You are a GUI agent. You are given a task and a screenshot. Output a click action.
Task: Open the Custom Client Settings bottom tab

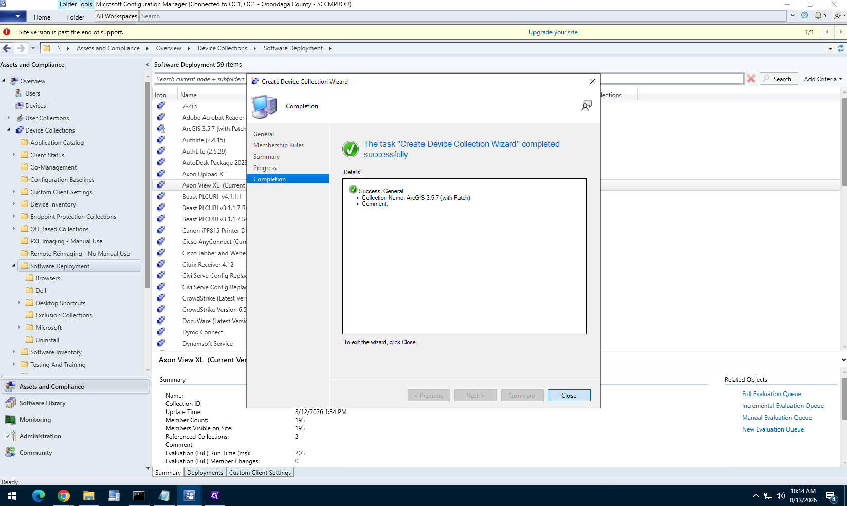(260, 473)
